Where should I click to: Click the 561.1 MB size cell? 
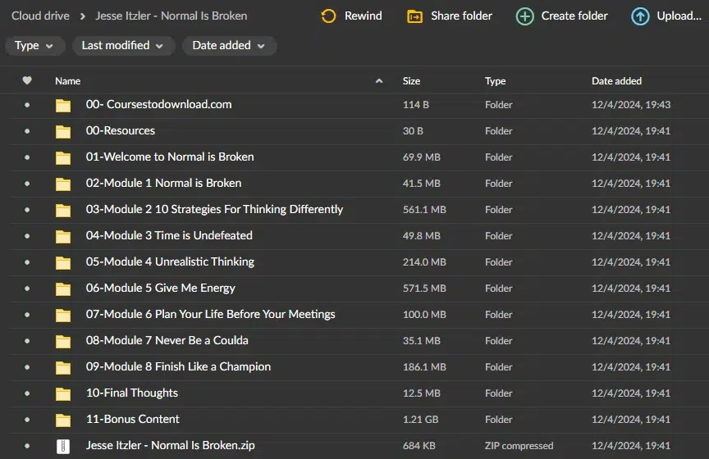[424, 210]
